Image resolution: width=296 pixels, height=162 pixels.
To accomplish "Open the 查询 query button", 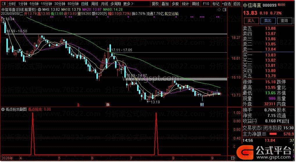I will point(284,21).
